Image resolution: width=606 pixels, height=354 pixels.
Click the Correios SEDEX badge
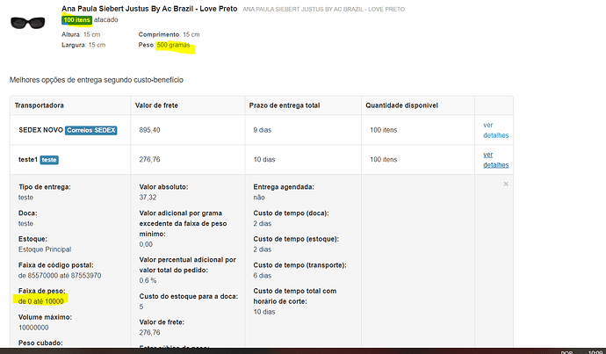pyautogui.click(x=90, y=130)
